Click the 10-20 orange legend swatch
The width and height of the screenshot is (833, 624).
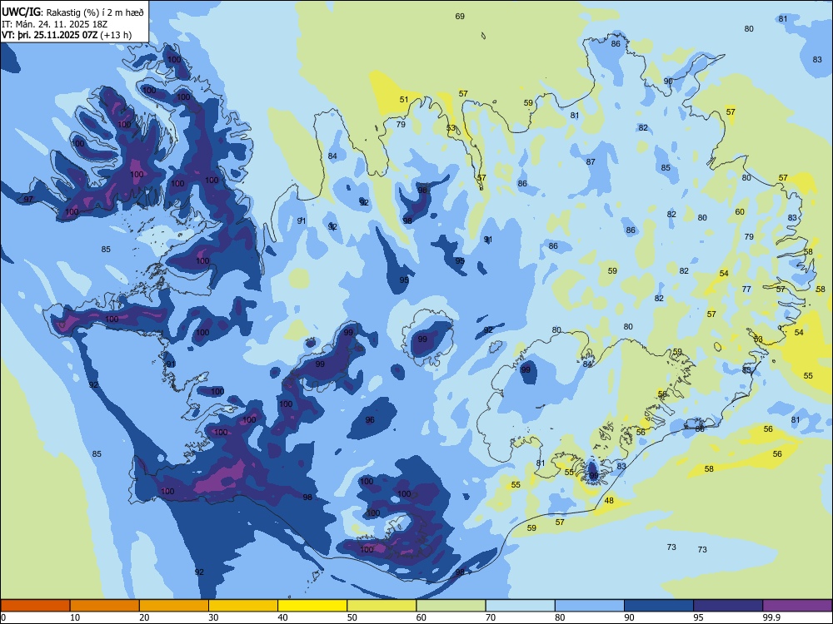(105, 606)
